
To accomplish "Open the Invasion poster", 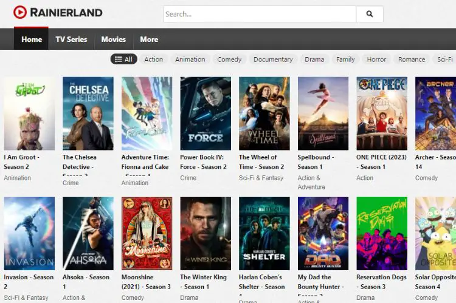I will coord(29,233).
